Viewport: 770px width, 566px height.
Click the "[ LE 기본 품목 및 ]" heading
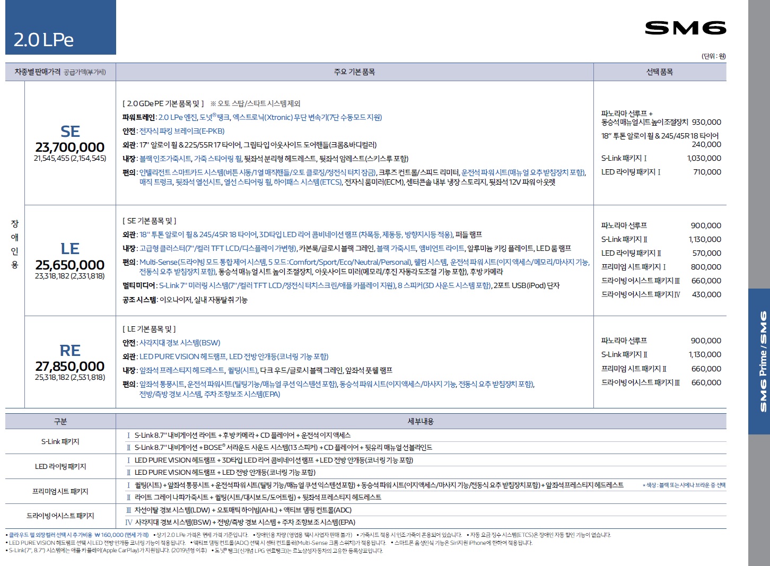(x=150, y=329)
